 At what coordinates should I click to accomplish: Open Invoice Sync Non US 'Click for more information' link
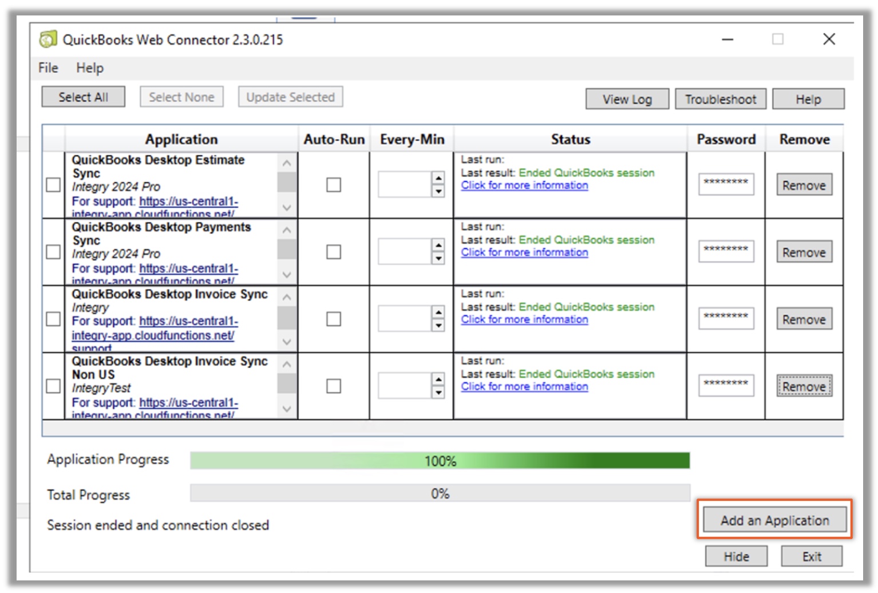coord(524,386)
